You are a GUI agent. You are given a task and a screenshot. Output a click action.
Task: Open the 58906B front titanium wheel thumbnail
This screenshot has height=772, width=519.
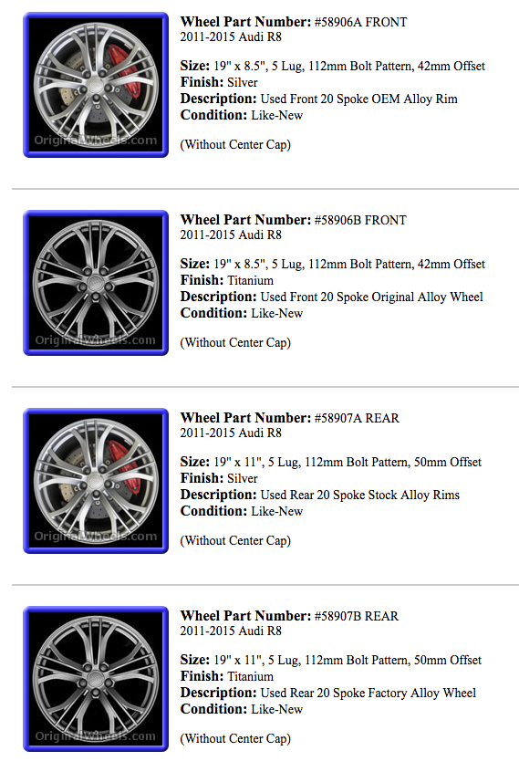click(96, 283)
